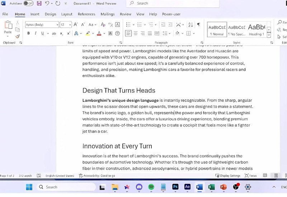The height and width of the screenshot is (197, 287).
Task: Click the Copy icon
Action: click(x=17, y=29)
